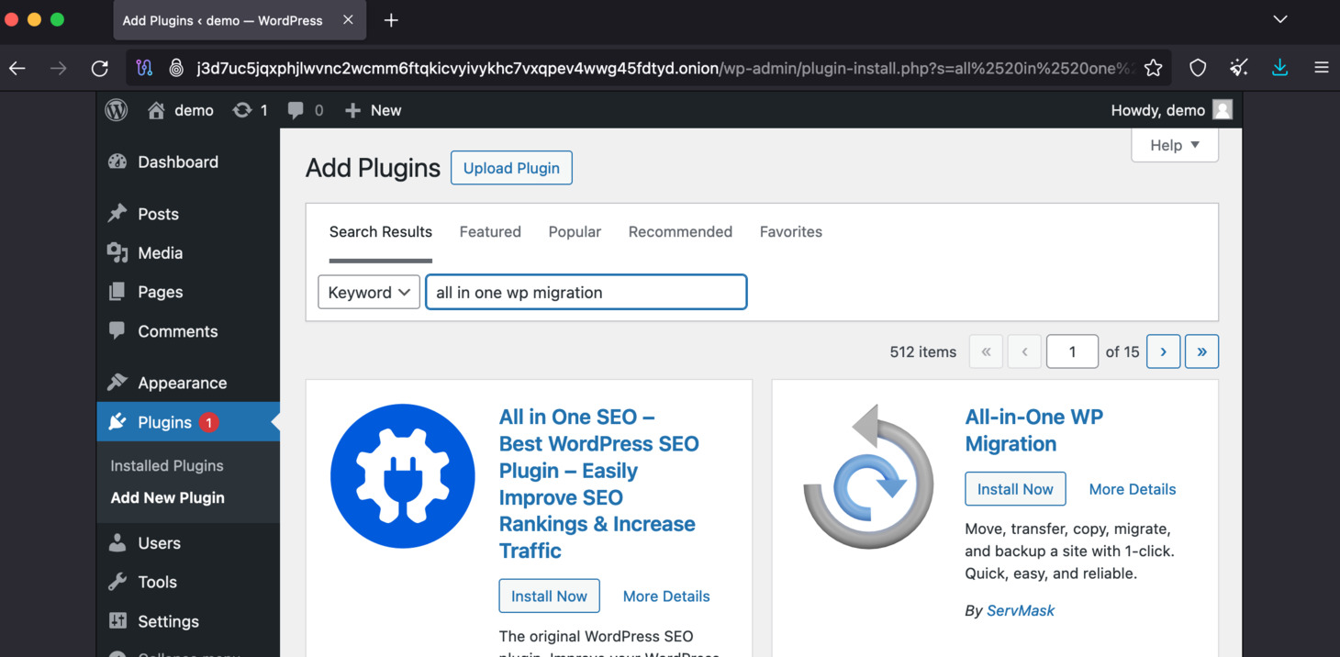Image resolution: width=1340 pixels, height=657 pixels.
Task: Open the ServMask author link
Action: (1021, 611)
